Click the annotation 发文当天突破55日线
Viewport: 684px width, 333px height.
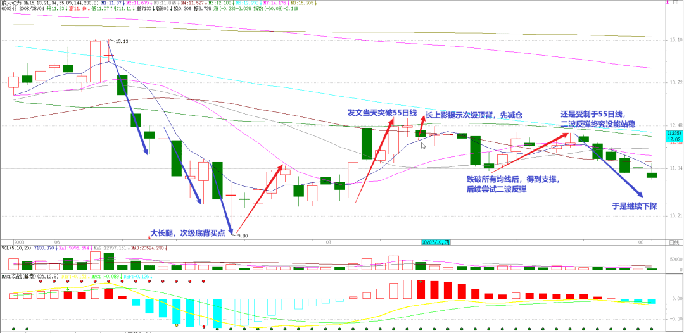pos(381,113)
